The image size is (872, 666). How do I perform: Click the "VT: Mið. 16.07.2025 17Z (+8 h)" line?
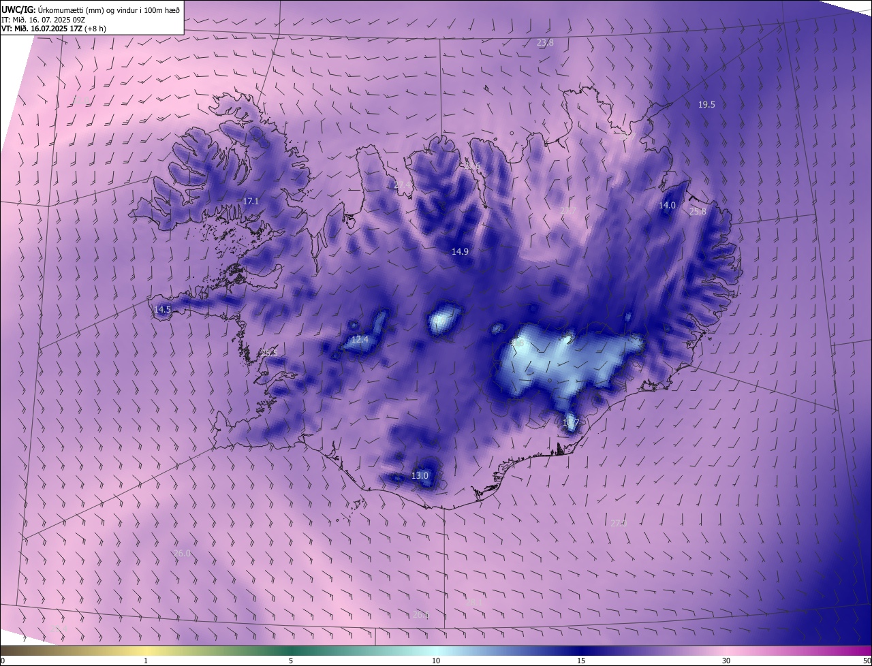tap(54, 29)
